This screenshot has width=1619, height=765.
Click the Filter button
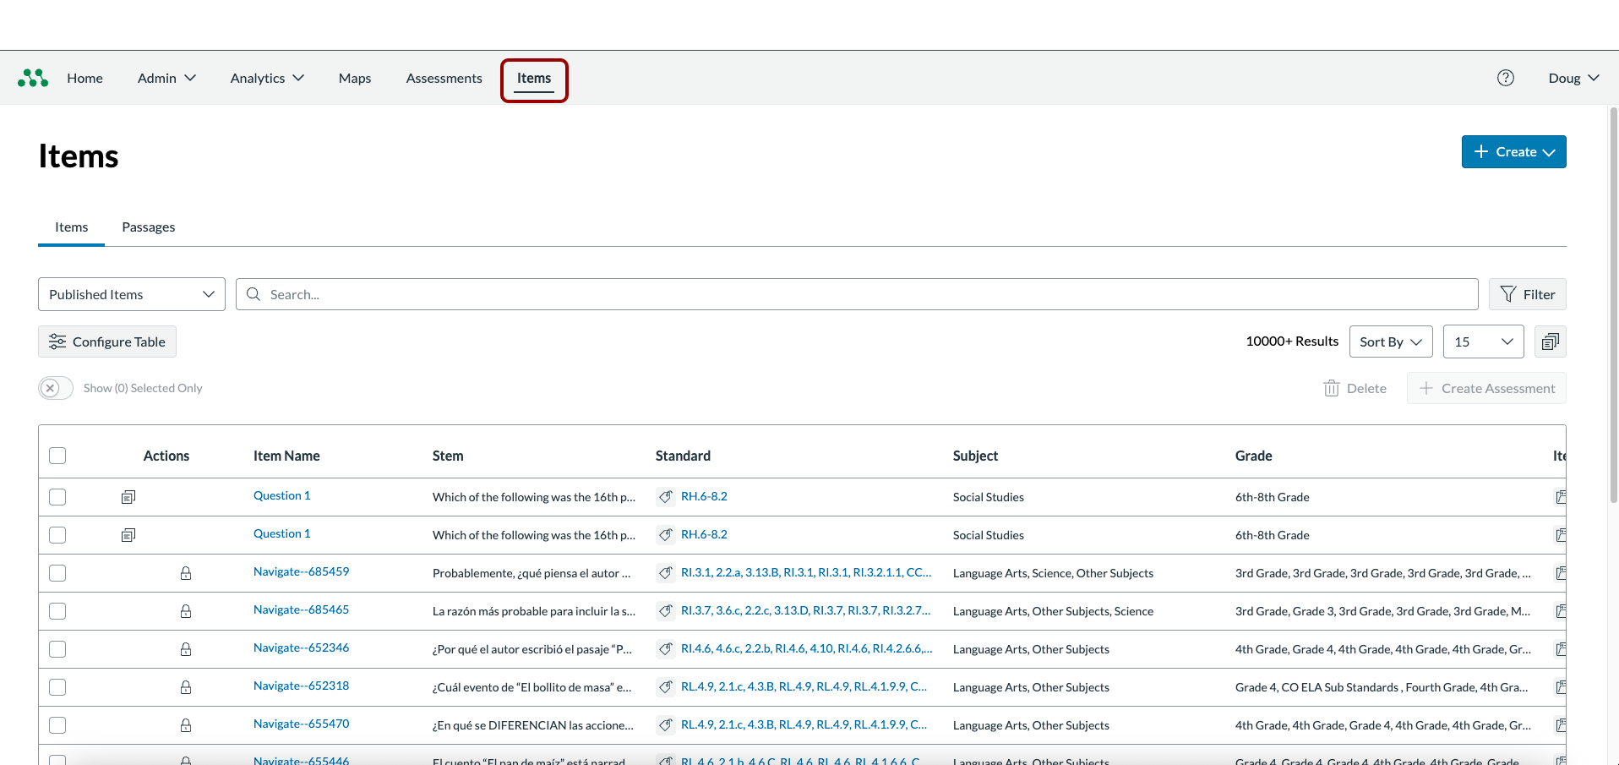pos(1528,294)
